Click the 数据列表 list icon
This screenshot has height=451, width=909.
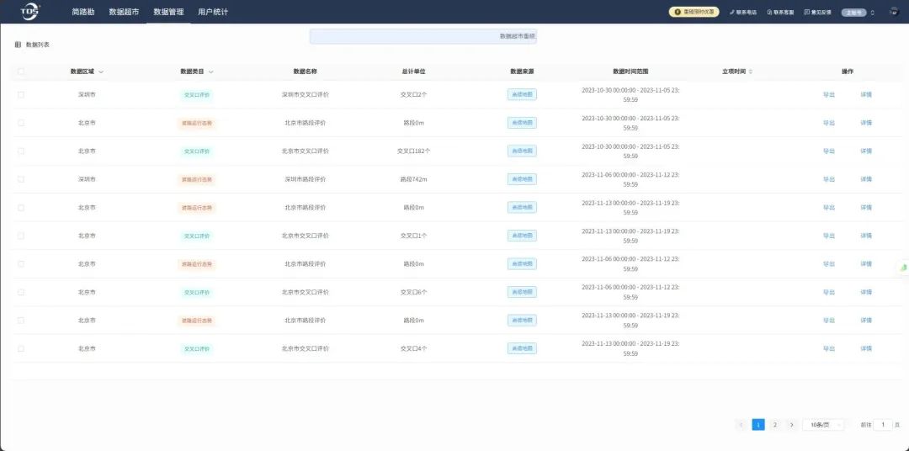tap(19, 45)
